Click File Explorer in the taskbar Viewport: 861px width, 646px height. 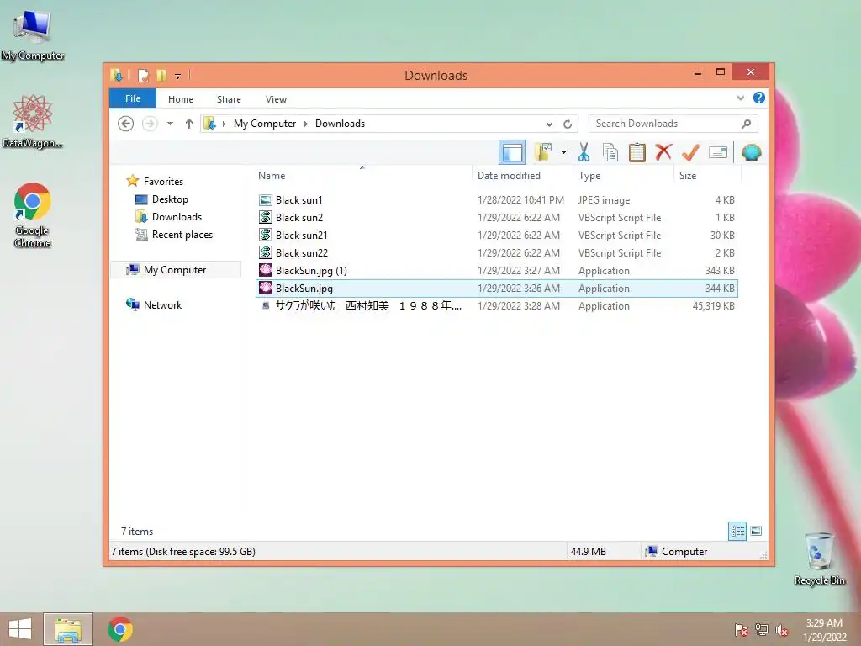[x=68, y=629]
